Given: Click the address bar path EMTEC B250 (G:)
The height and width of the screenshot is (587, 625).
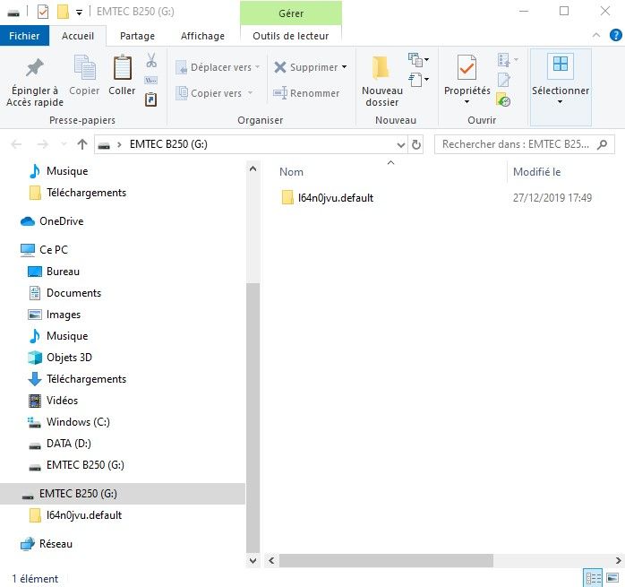Looking at the screenshot, I should tap(168, 144).
